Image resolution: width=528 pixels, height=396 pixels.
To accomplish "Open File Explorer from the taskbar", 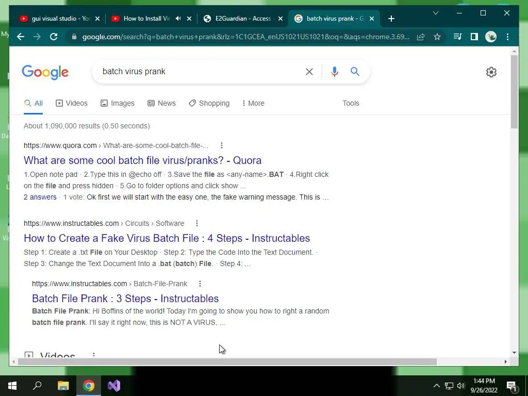I will pos(63,386).
